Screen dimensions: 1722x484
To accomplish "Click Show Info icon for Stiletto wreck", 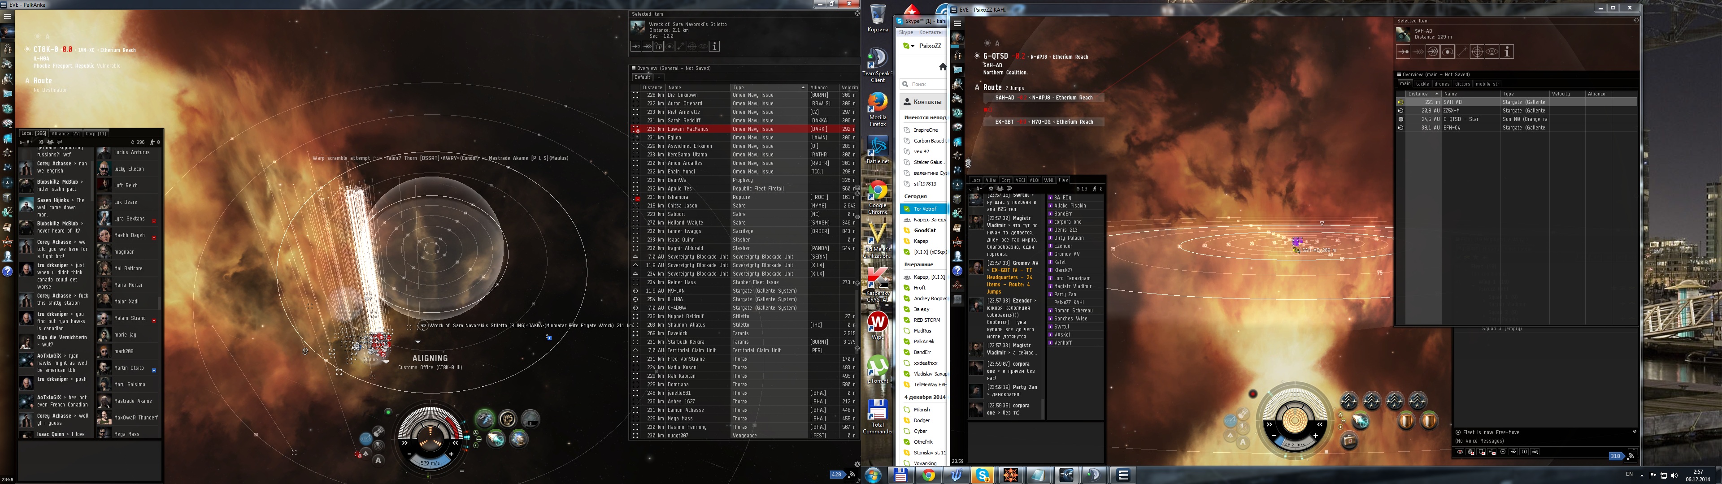I will (x=715, y=46).
